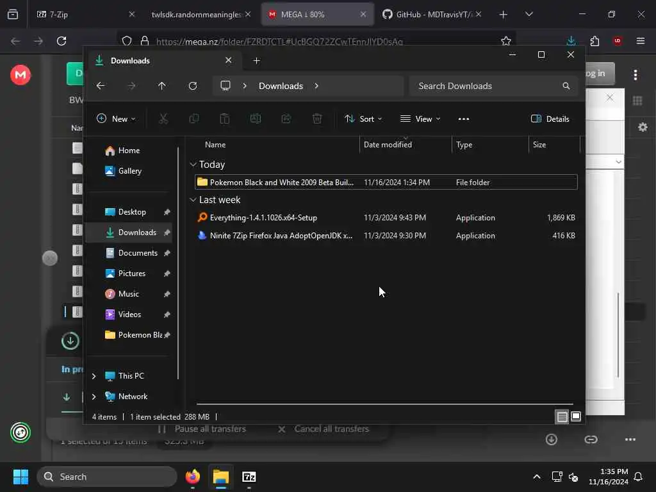Image resolution: width=656 pixels, height=492 pixels.
Task: Go up one folder level in Explorer
Action: (162, 86)
